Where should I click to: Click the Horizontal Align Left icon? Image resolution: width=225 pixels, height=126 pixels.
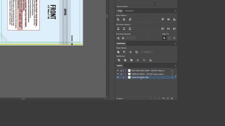(118, 19)
